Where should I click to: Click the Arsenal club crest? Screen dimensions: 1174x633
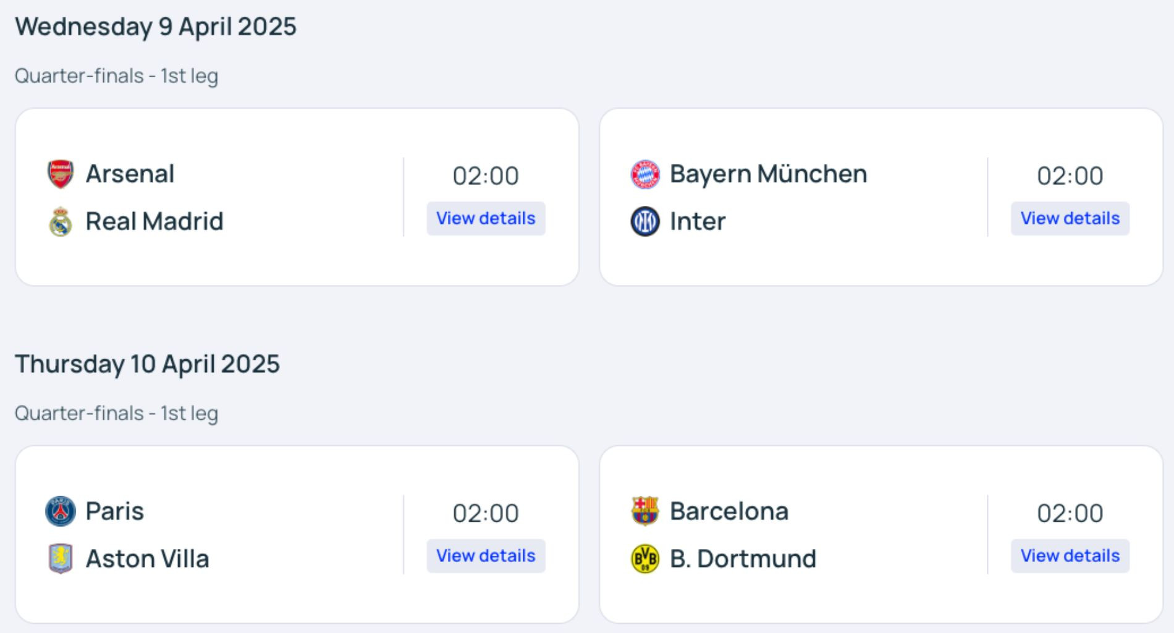61,174
